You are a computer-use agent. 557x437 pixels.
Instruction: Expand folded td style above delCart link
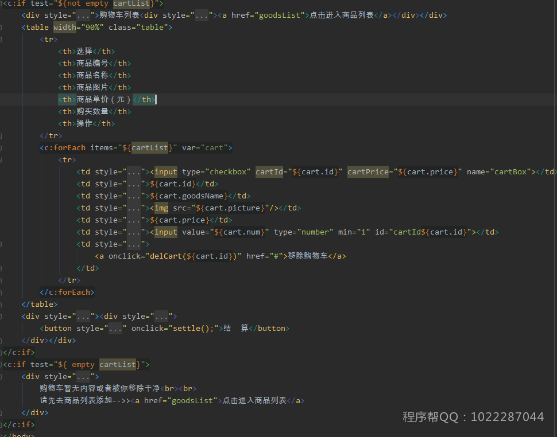click(134, 244)
